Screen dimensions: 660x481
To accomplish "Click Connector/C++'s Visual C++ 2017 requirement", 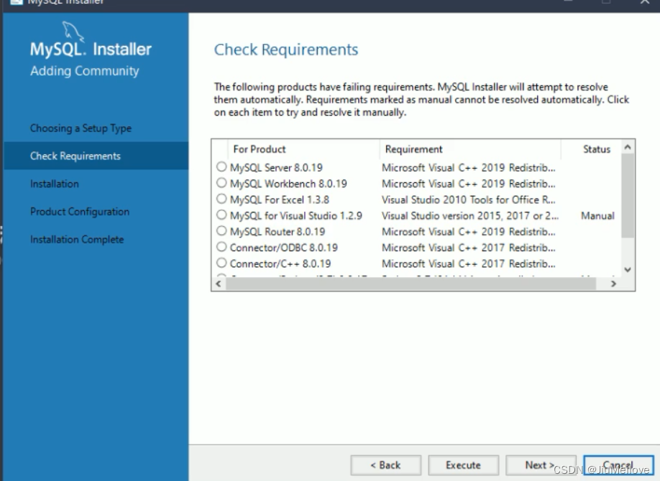I will click(x=469, y=263).
